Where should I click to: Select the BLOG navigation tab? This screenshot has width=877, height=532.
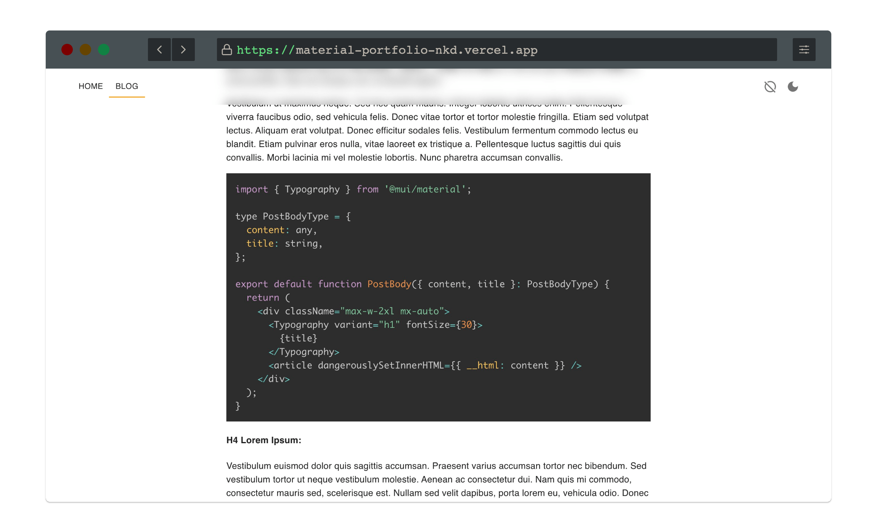click(x=127, y=86)
